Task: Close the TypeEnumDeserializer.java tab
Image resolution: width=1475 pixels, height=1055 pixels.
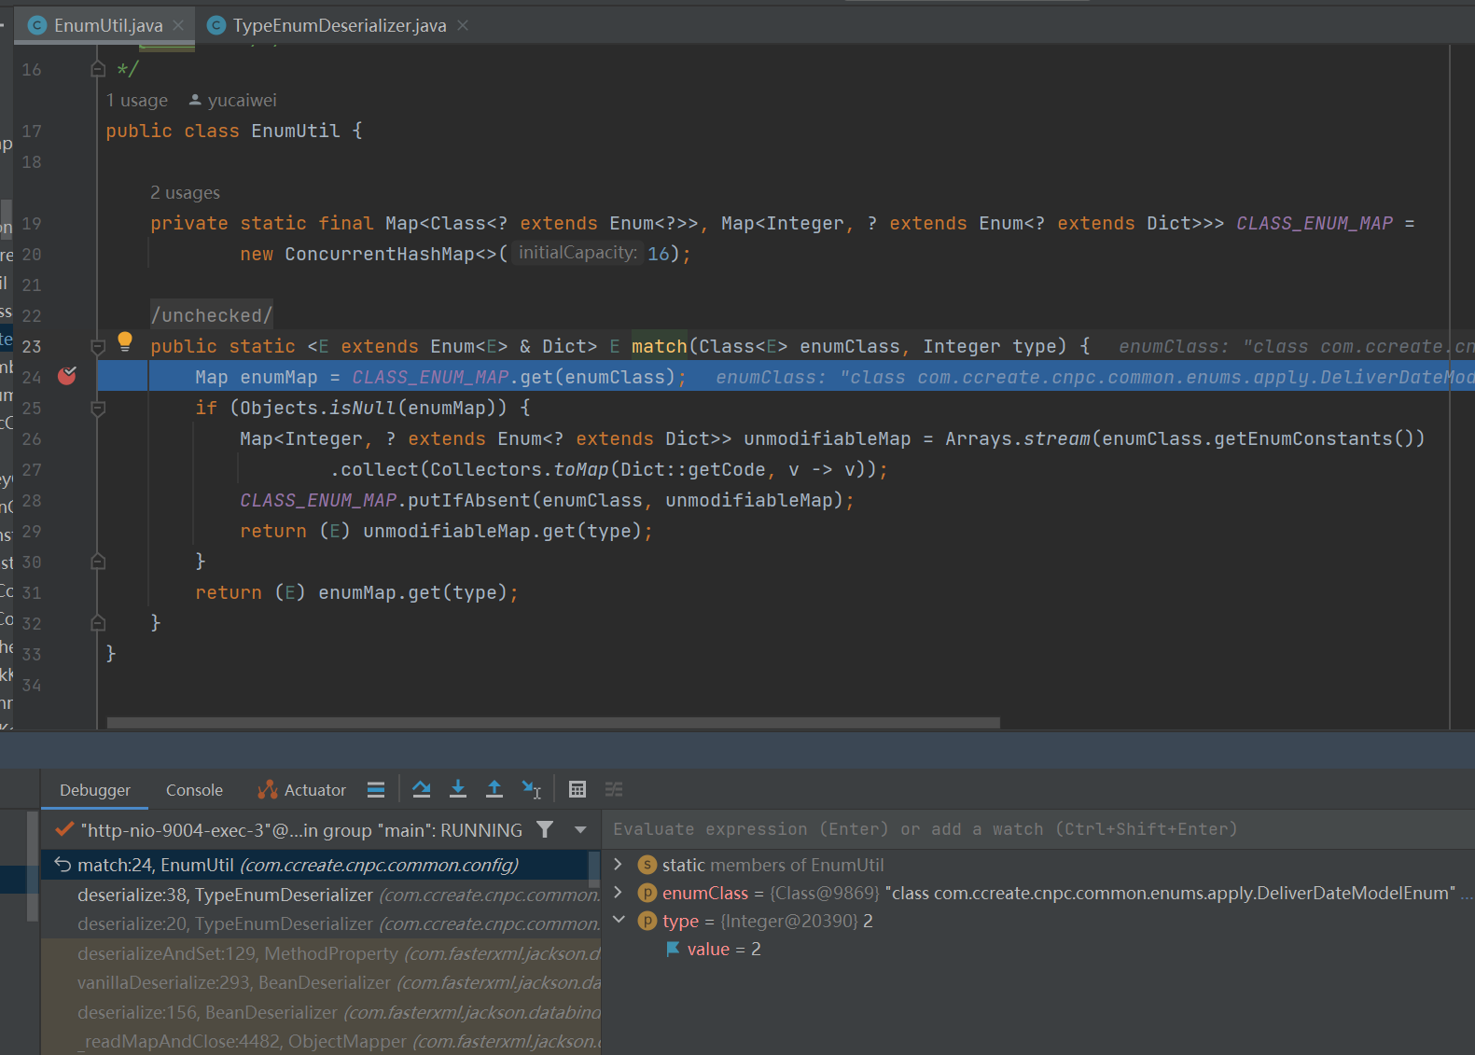Action: (x=463, y=25)
